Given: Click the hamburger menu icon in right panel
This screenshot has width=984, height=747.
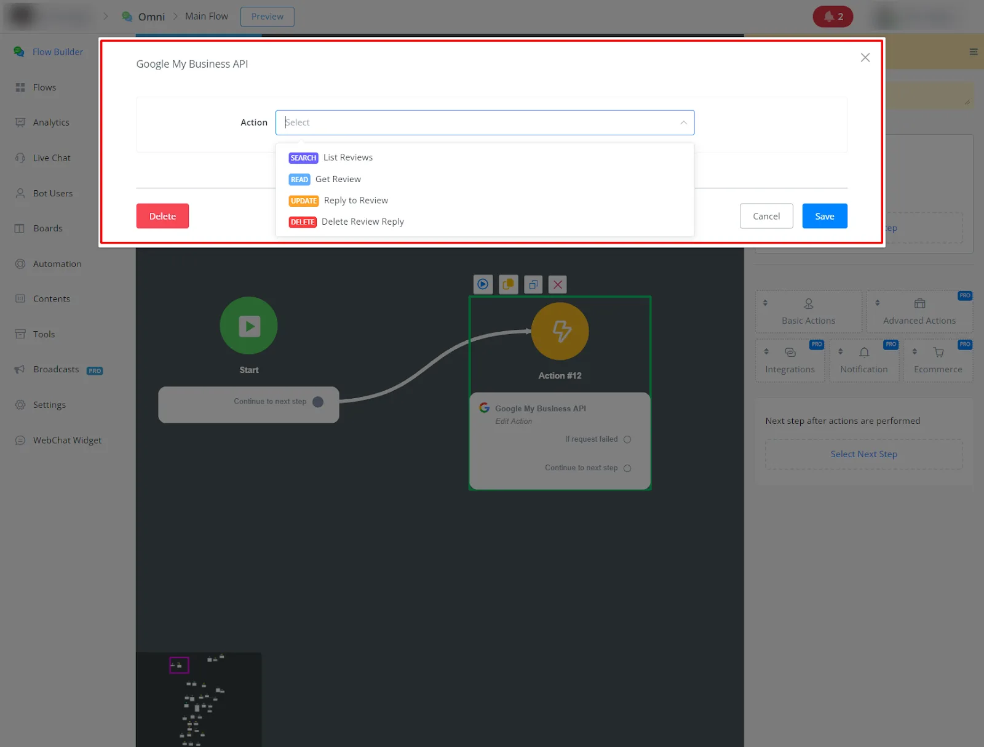Looking at the screenshot, I should pos(974,52).
